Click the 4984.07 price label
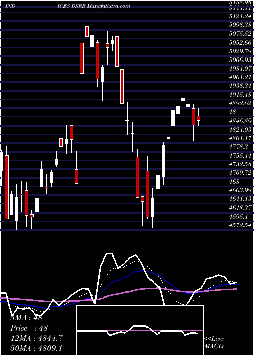Viewport: 254px width, 356px height. [240, 68]
